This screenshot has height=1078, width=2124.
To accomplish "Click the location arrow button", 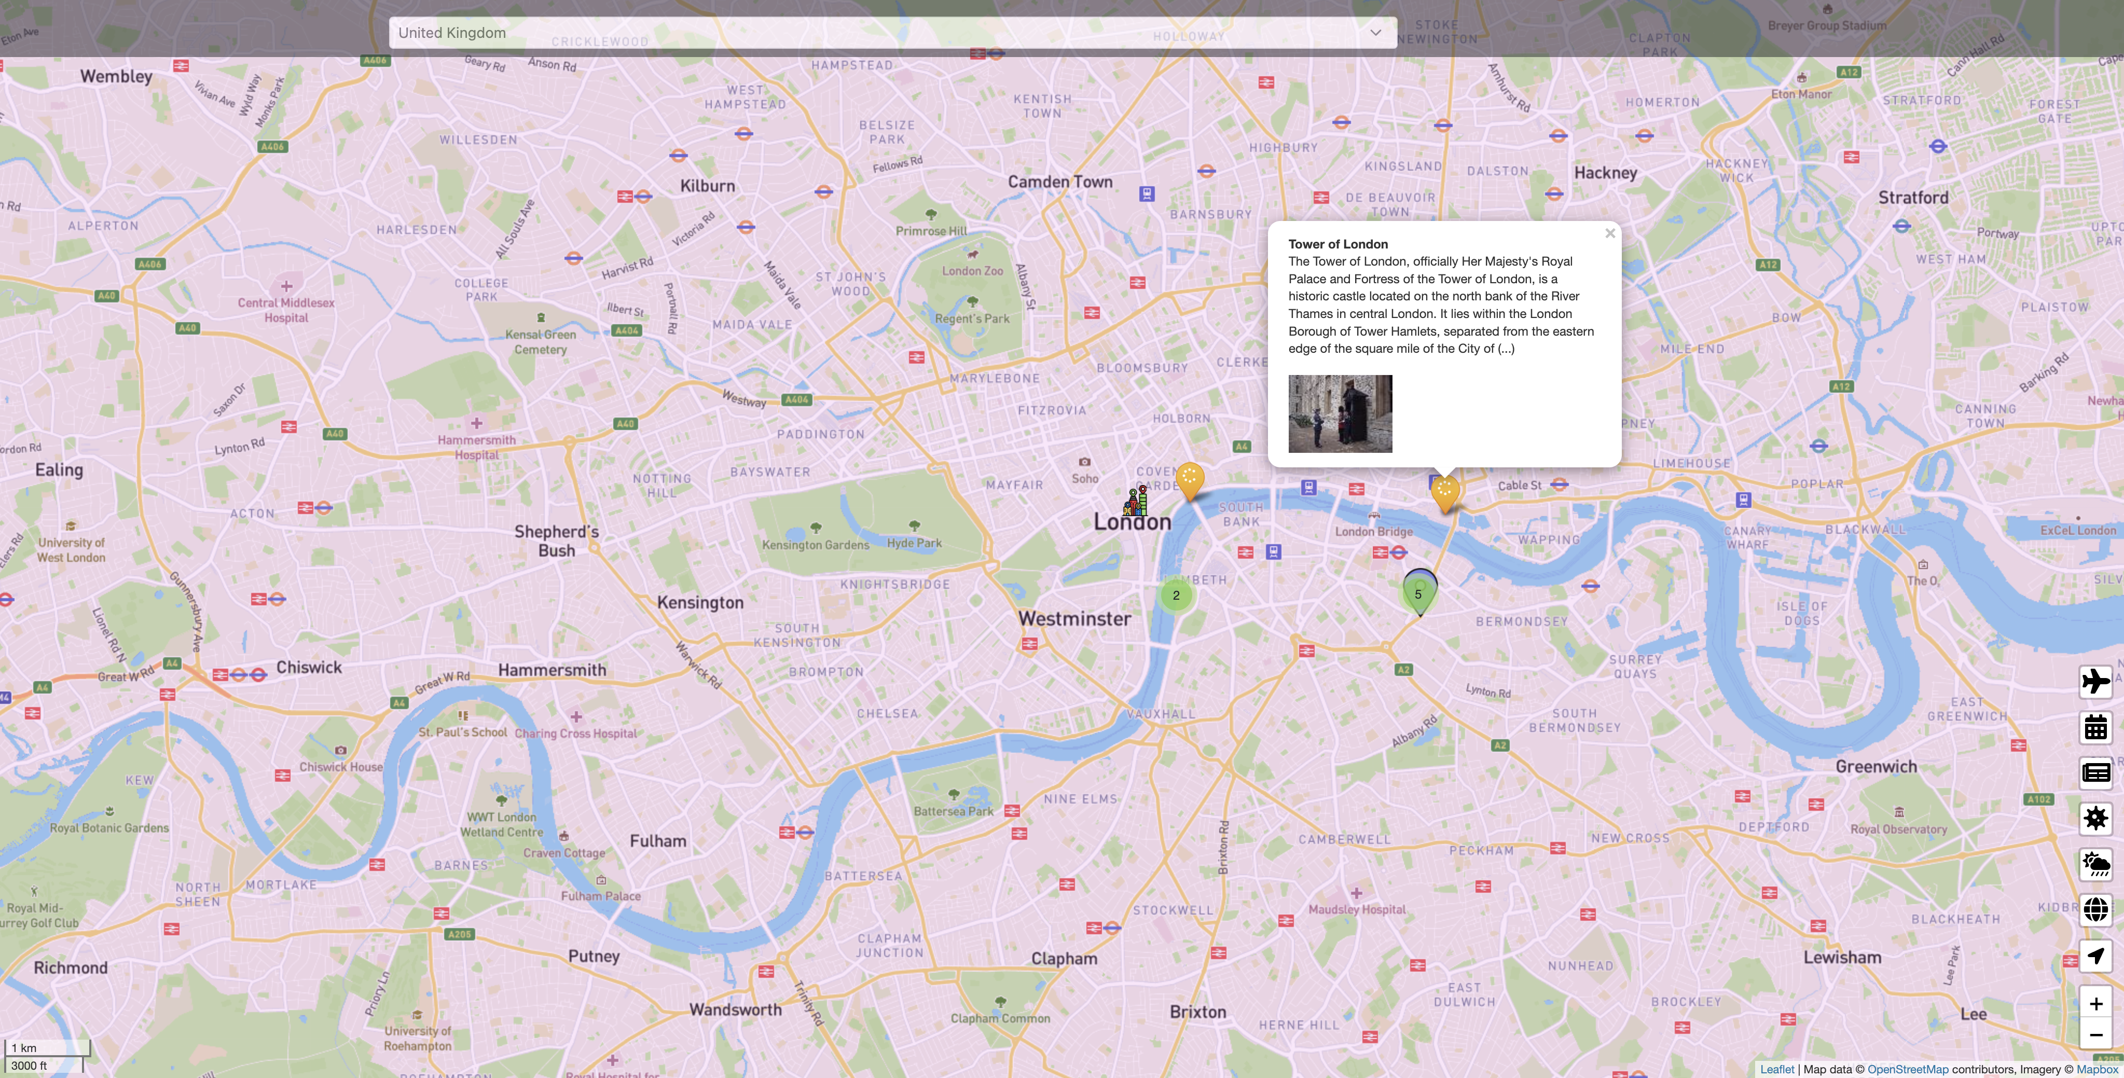I will click(2095, 956).
